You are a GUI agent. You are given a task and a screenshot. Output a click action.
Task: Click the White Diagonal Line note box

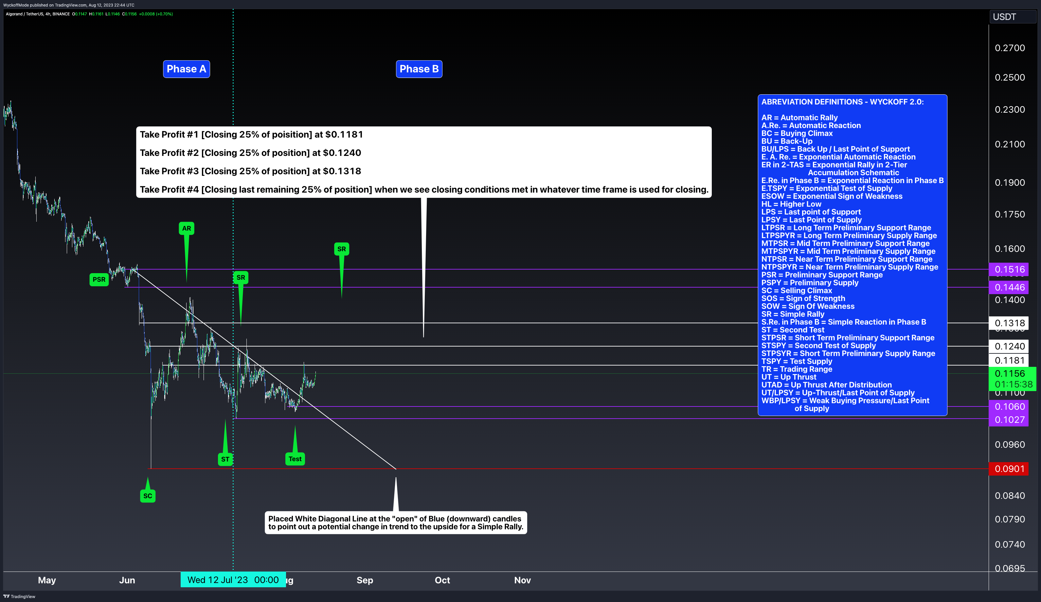click(396, 523)
